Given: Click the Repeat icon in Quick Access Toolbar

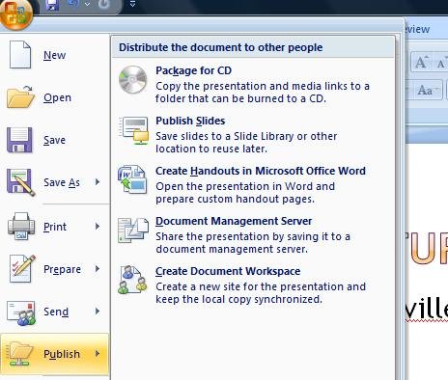Looking at the screenshot, I should (x=104, y=4).
